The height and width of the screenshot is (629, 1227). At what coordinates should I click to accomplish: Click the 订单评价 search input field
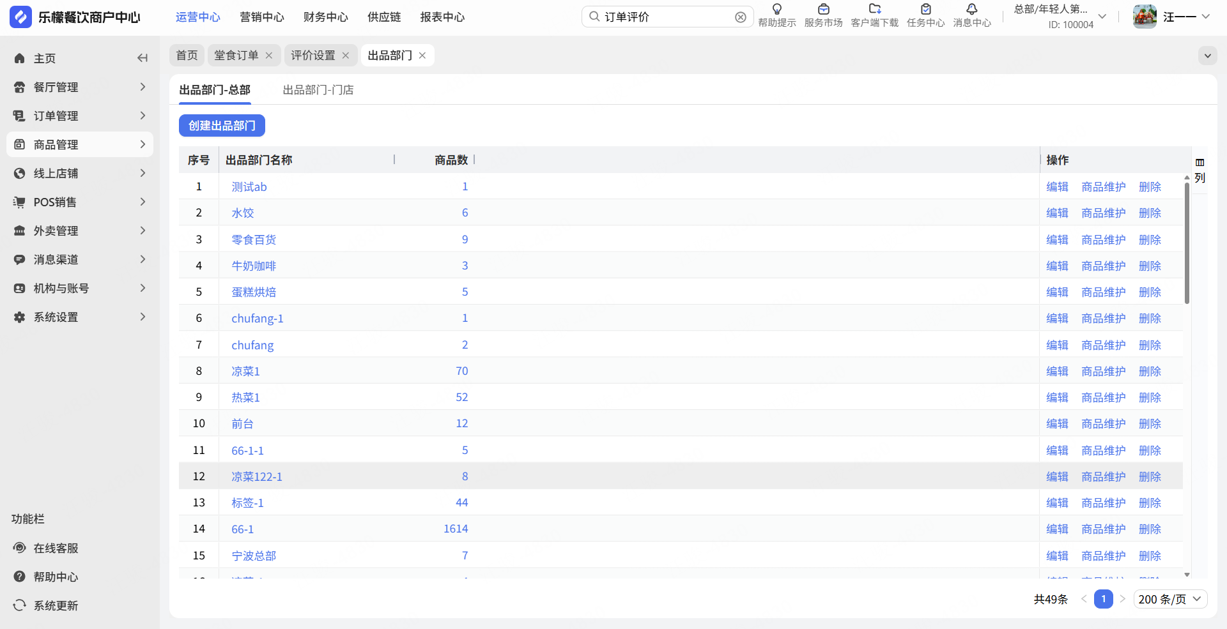pos(668,17)
